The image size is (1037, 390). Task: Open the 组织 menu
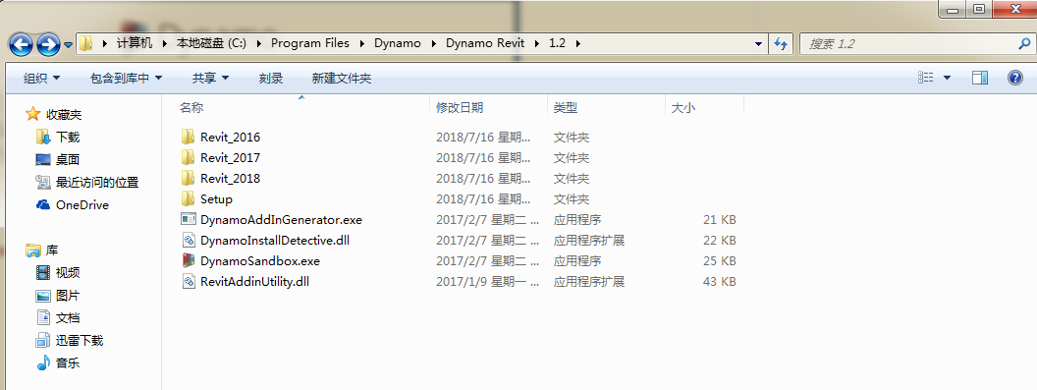pyautogui.click(x=41, y=79)
